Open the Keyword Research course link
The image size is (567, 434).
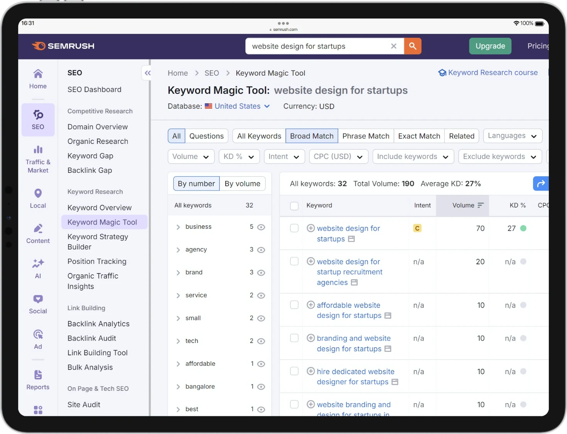point(488,73)
